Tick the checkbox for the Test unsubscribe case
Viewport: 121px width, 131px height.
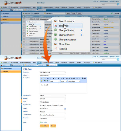[x=24, y=19]
